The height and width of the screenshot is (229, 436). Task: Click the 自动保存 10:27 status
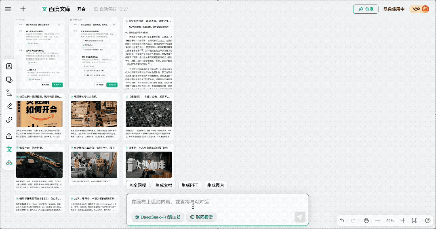coord(111,9)
